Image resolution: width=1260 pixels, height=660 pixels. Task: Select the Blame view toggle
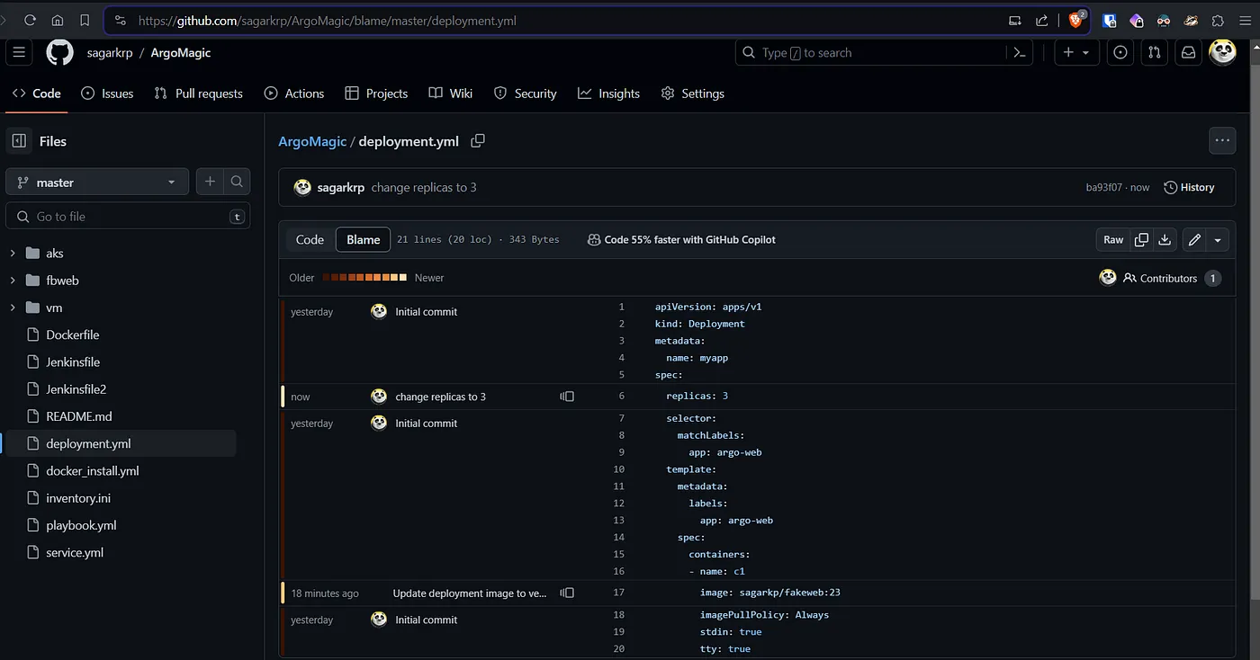pyautogui.click(x=364, y=240)
